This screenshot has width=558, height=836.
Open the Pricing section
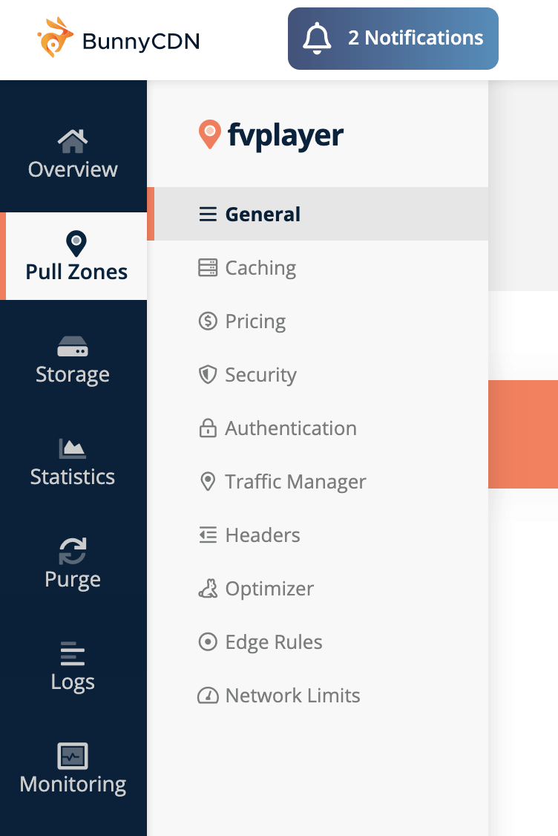[318, 321]
